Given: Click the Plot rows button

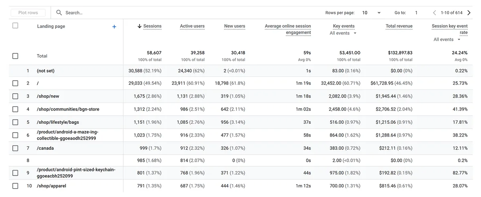Looking at the screenshot, I should (x=28, y=13).
